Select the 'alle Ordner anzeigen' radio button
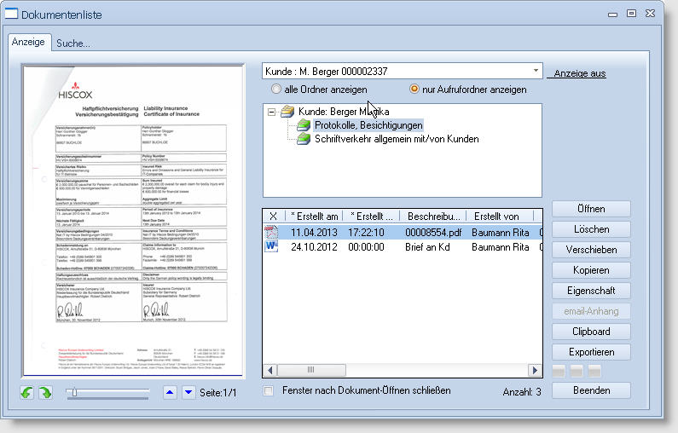 pyautogui.click(x=275, y=89)
